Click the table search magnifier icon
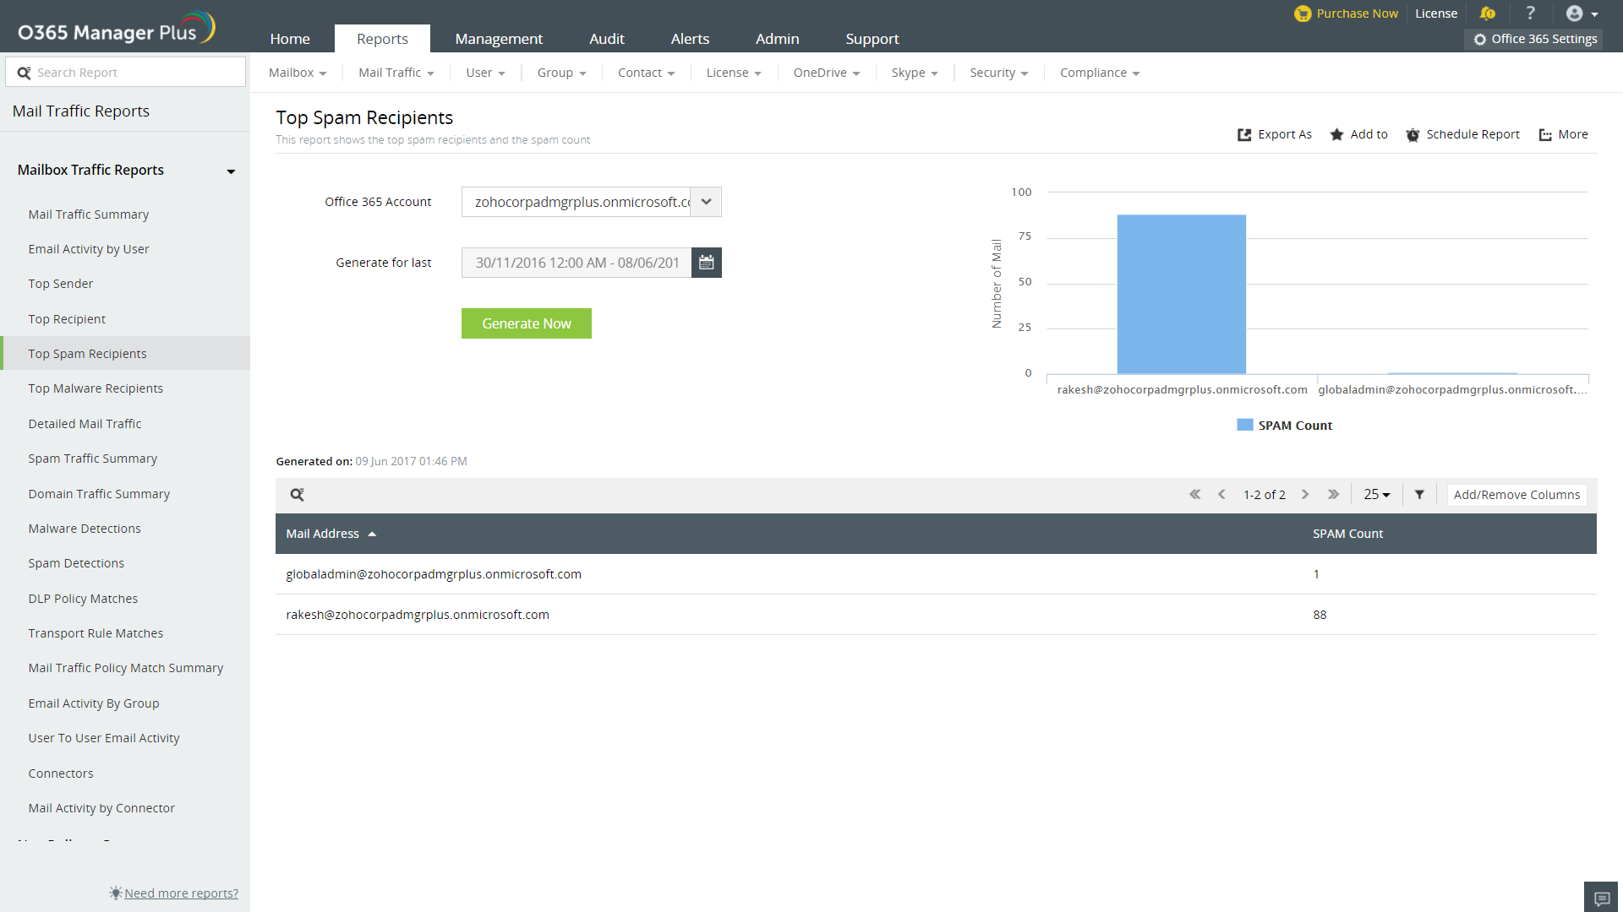 point(297,495)
